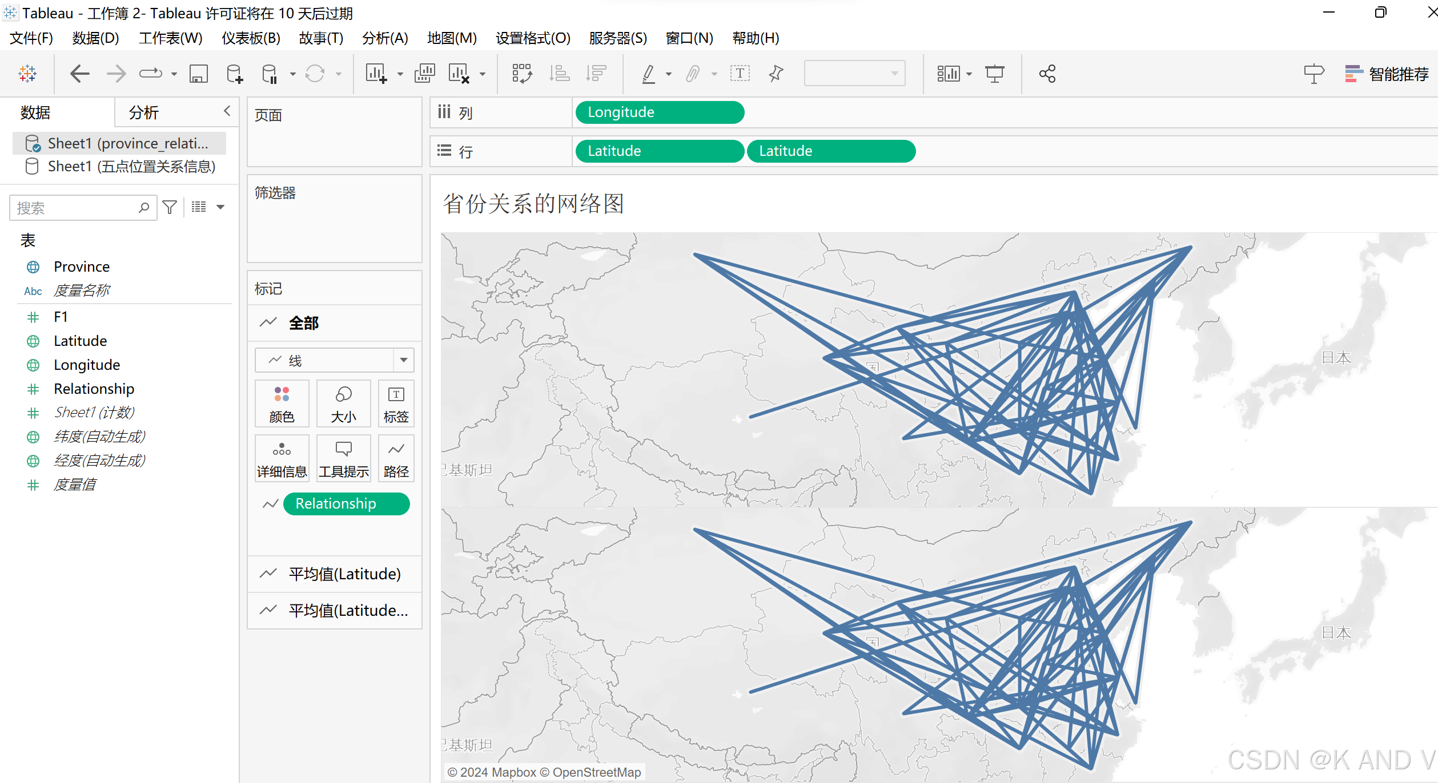Toggle Show mark labels toolbar button

(740, 74)
